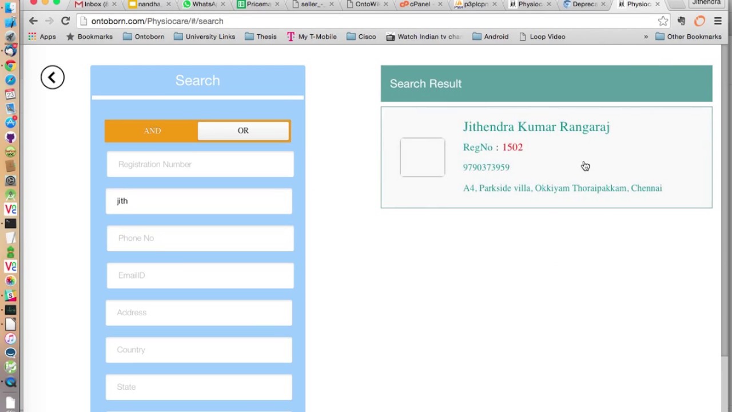Viewport: 732px width, 412px height.
Task: Expand the Other Bookmarks folder
Action: pos(689,37)
